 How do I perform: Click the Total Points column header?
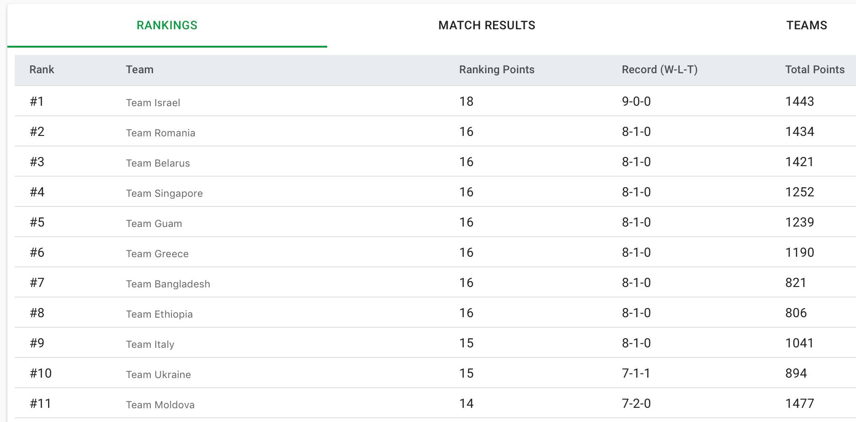pos(815,70)
